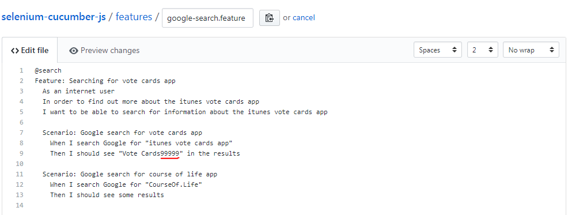Click the eye icon on Preview changes

(74, 51)
